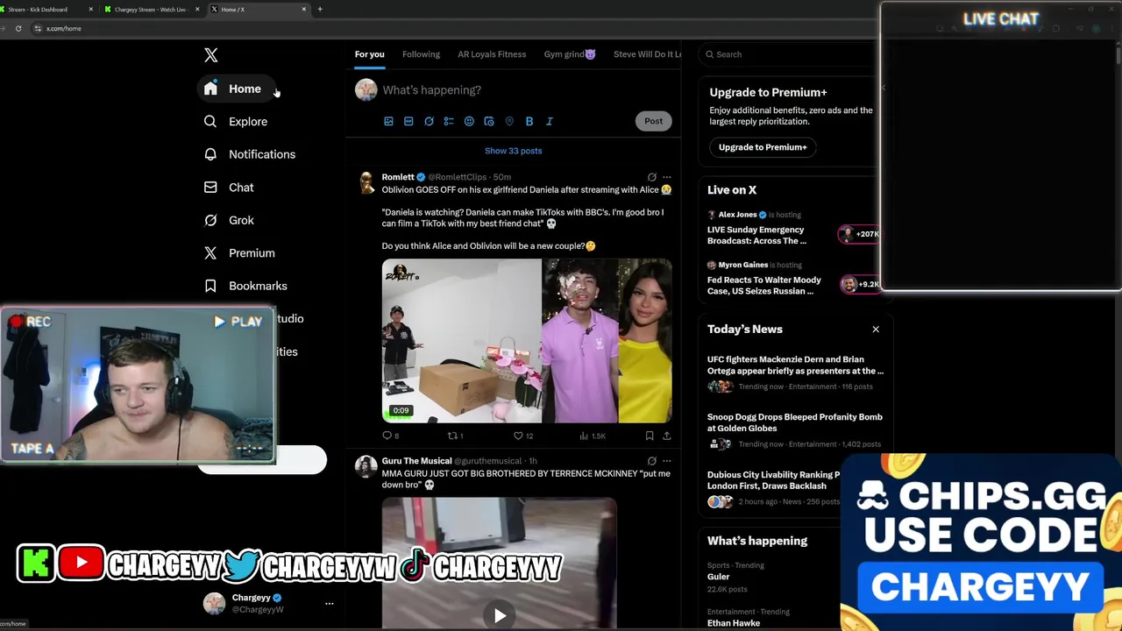Bookmark Romlett's post
This screenshot has width=1122, height=631.
click(650, 436)
